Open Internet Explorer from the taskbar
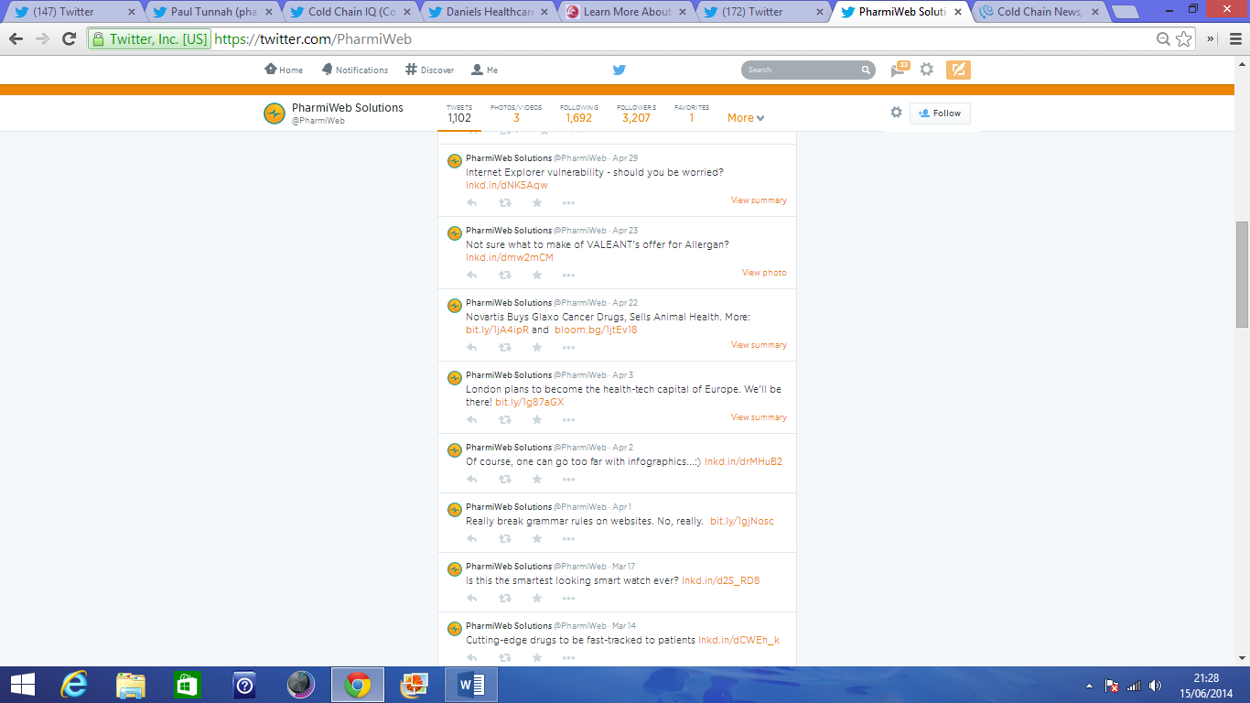1250x703 pixels. point(73,685)
